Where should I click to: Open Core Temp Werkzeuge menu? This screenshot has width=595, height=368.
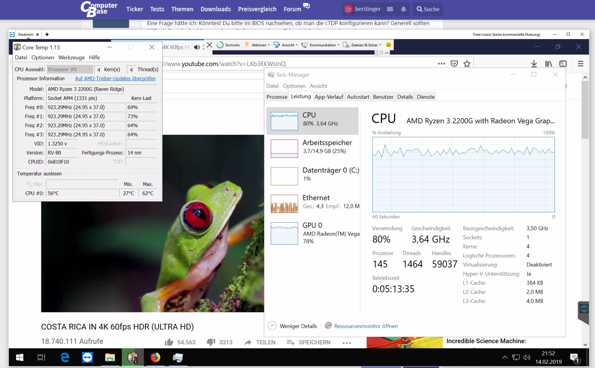[x=71, y=57]
